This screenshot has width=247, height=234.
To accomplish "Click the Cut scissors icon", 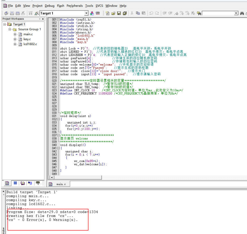I will (x=132, y=13).
